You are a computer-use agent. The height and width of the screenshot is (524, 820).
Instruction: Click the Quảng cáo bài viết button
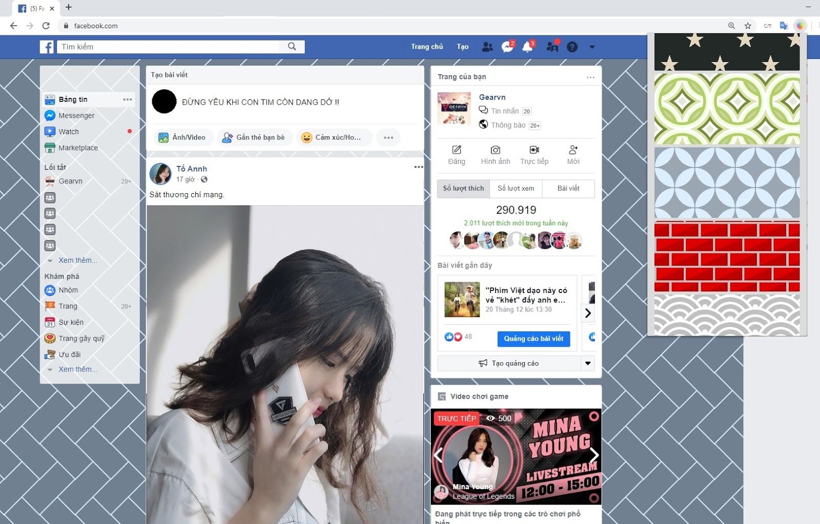pos(534,339)
